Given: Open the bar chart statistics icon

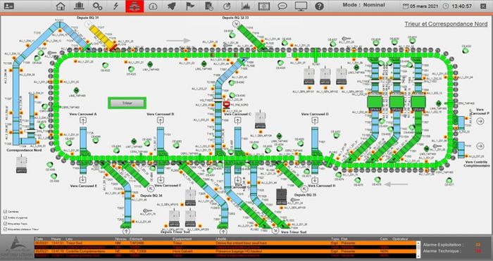Looking at the screenshot, I should (246, 6).
